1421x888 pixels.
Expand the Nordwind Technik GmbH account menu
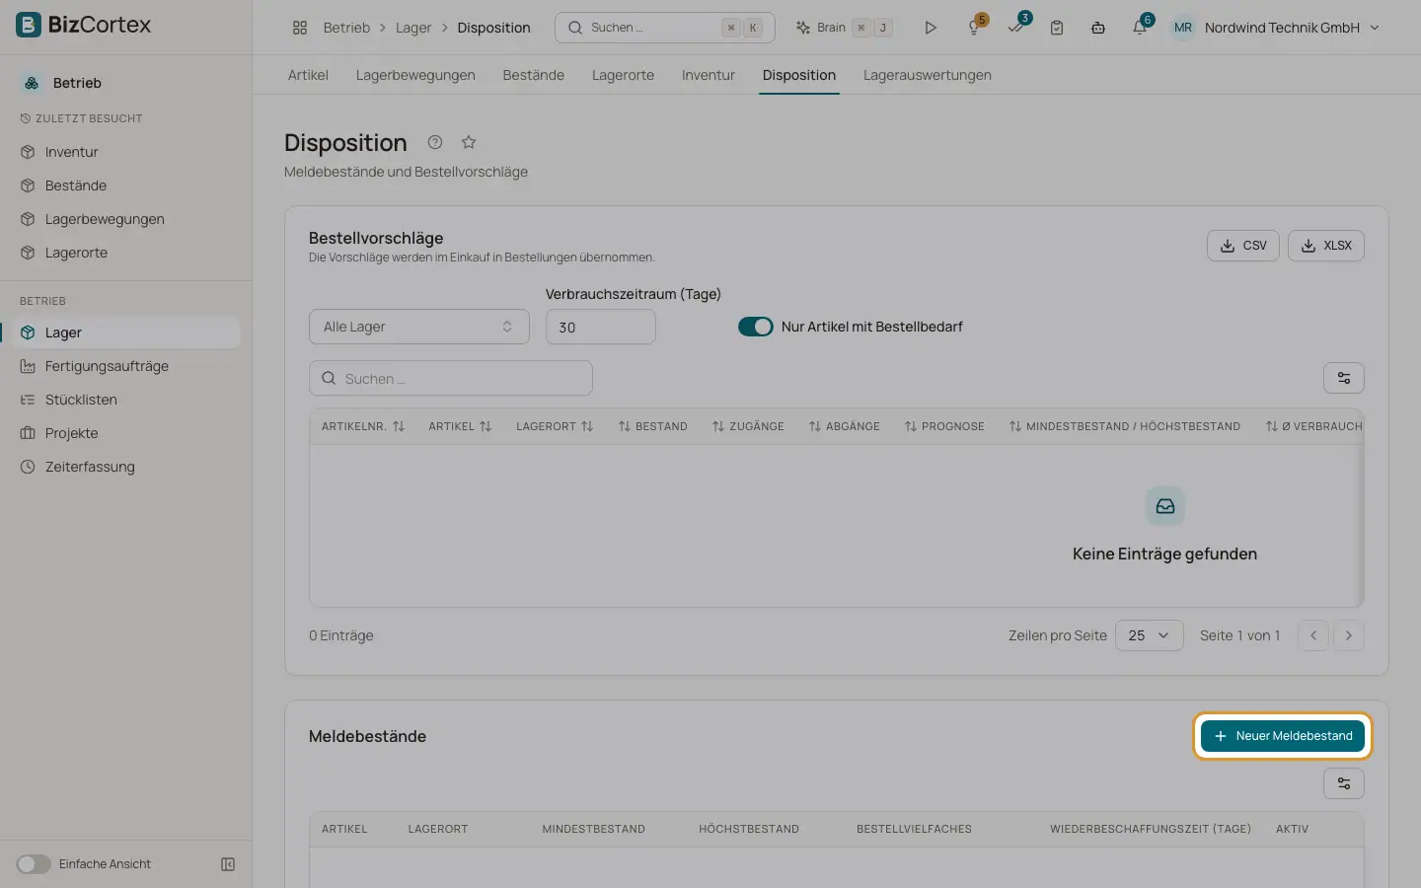1292,28
